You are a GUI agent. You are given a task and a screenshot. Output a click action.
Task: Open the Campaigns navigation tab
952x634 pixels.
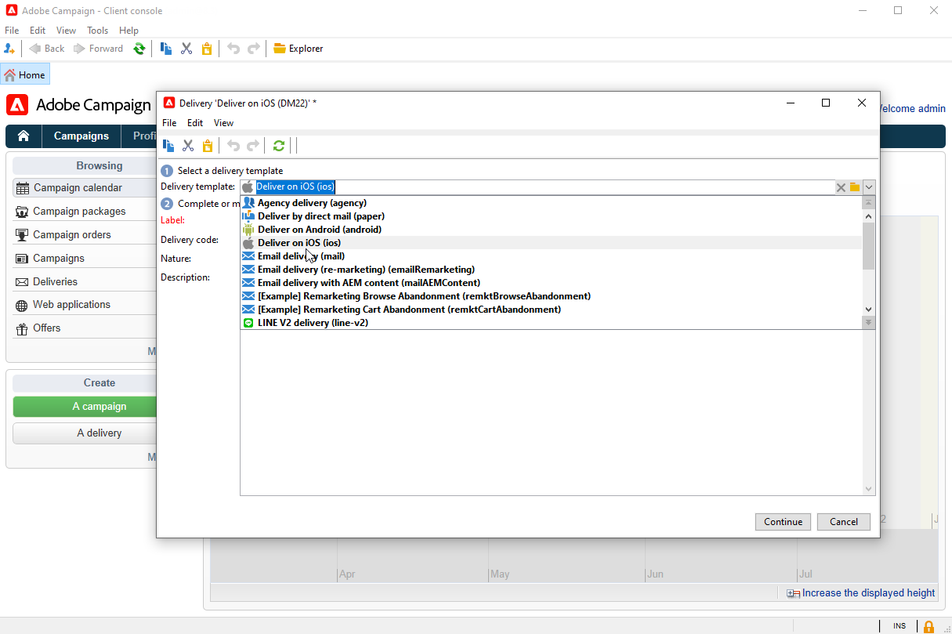click(x=81, y=136)
